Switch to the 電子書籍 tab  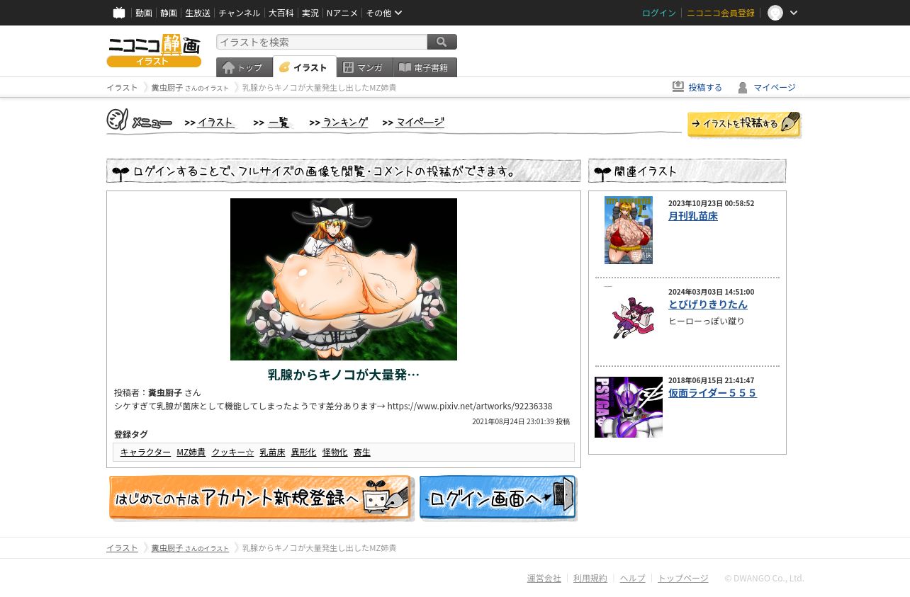pos(425,67)
